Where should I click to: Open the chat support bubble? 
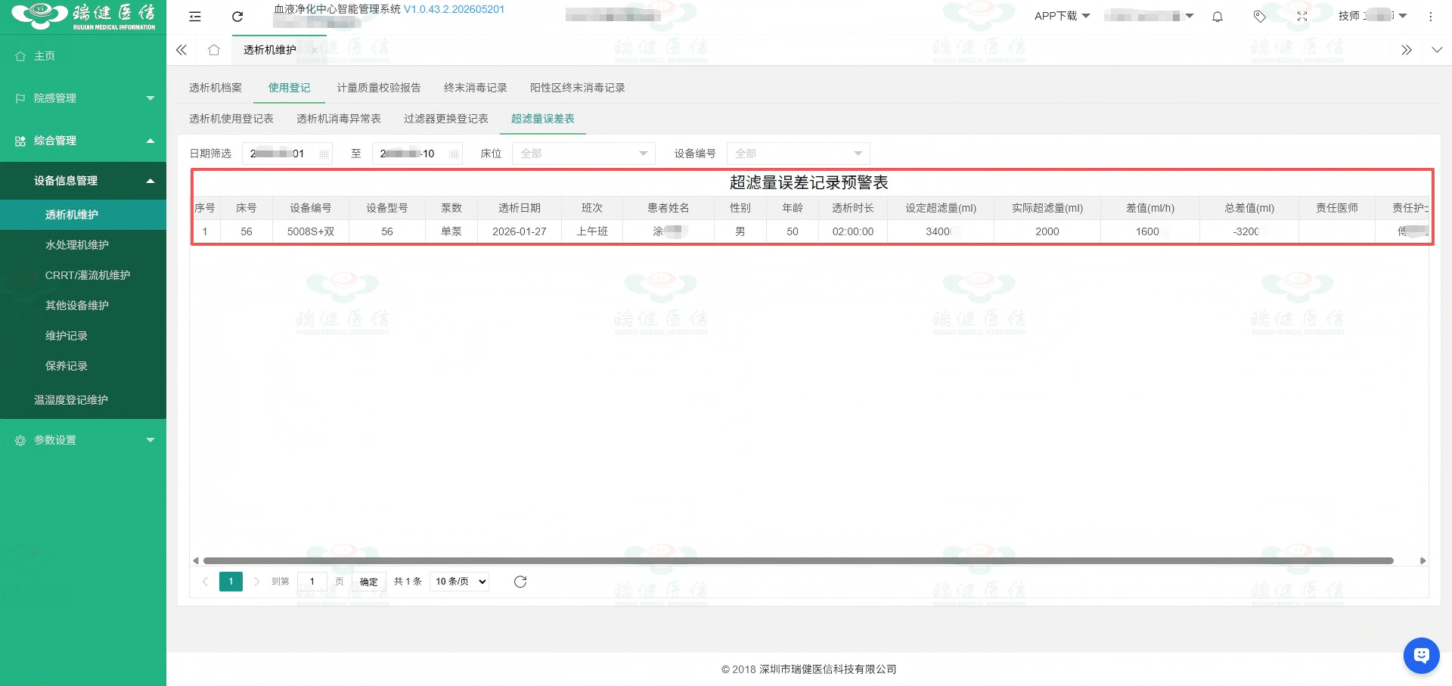coord(1421,655)
